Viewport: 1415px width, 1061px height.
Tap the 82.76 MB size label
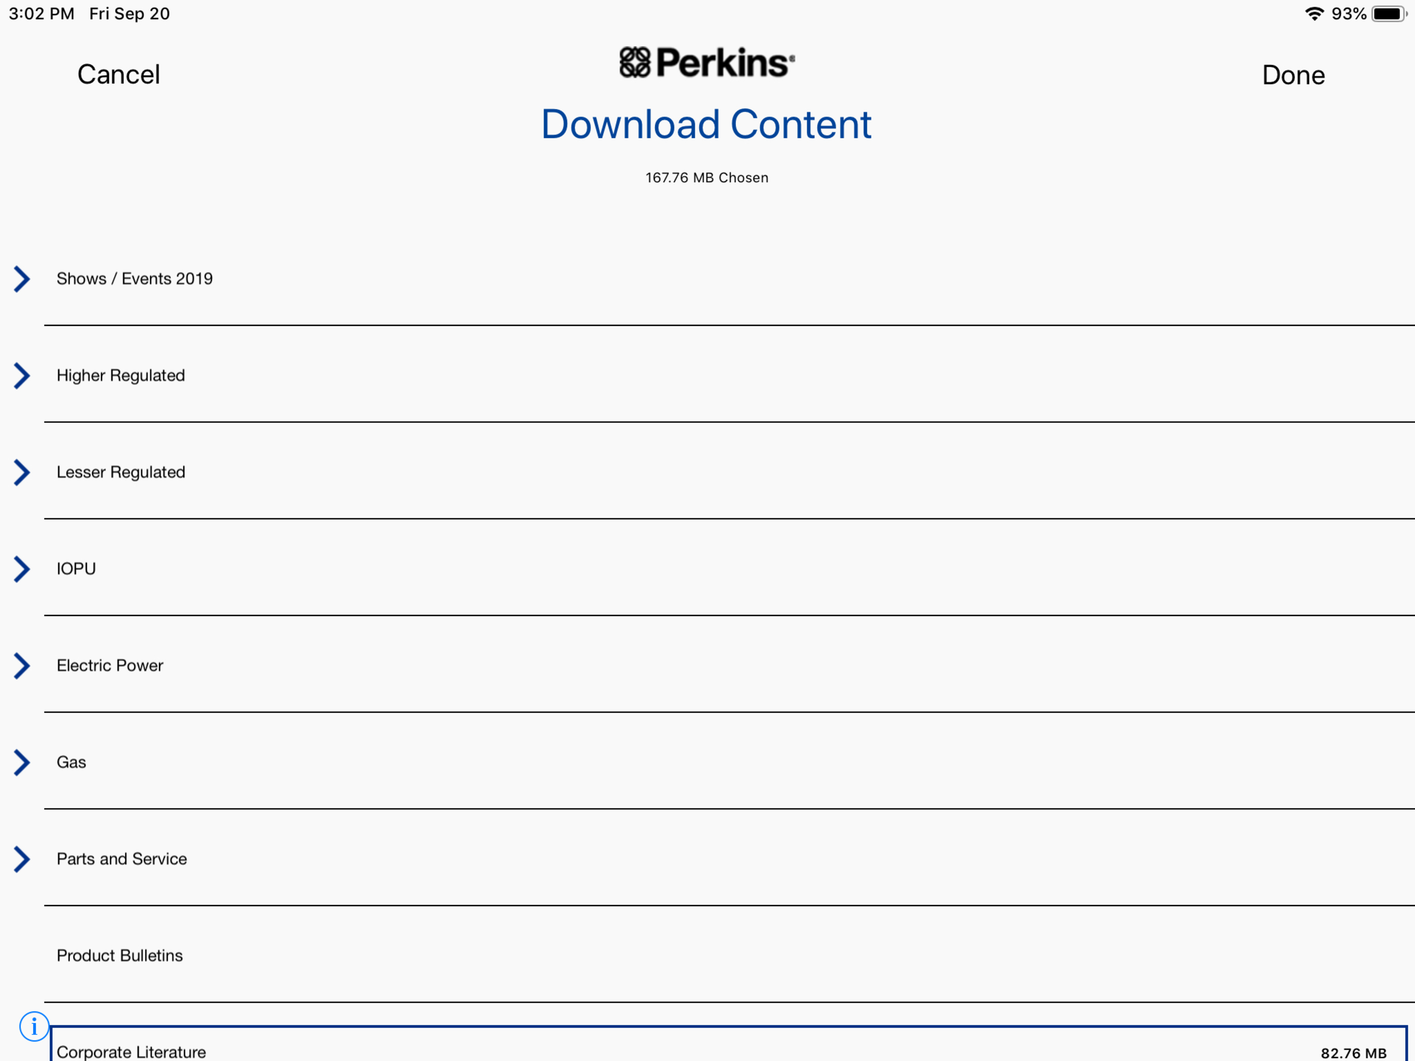[x=1353, y=1053]
